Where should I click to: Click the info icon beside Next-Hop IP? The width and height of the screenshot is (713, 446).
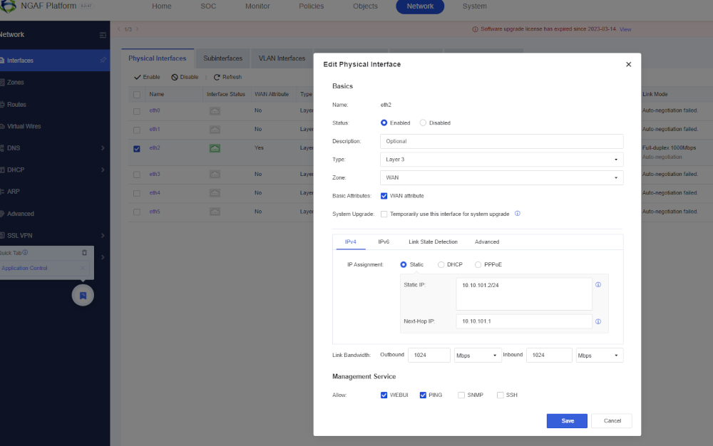click(x=598, y=321)
